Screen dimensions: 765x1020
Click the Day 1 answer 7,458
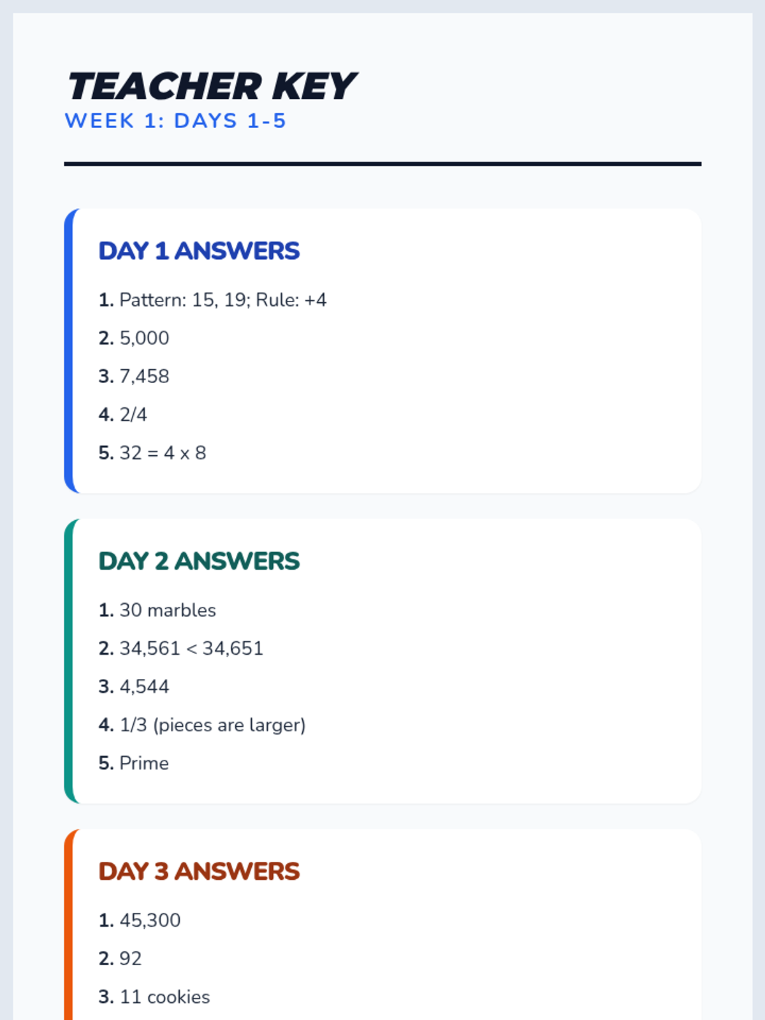[144, 376]
